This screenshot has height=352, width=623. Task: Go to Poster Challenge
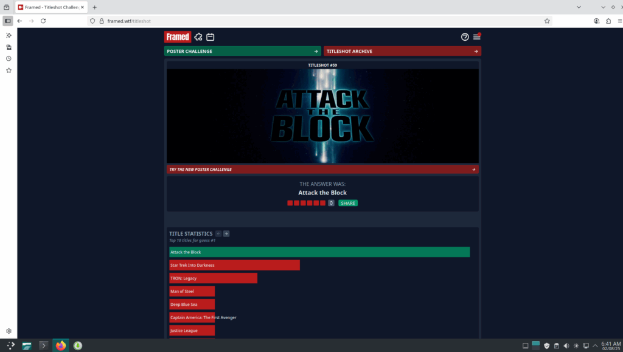(242, 51)
